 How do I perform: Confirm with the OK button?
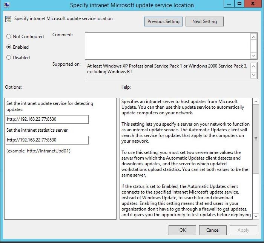[x=182, y=230]
